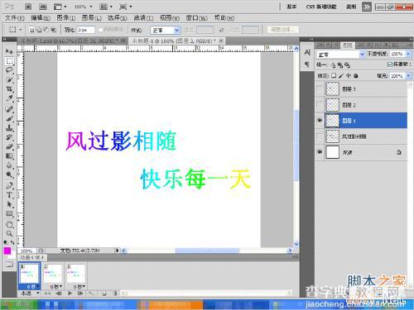The image size is (414, 310).
Task: Open the 滤镜(T) menu
Action: point(143,18)
